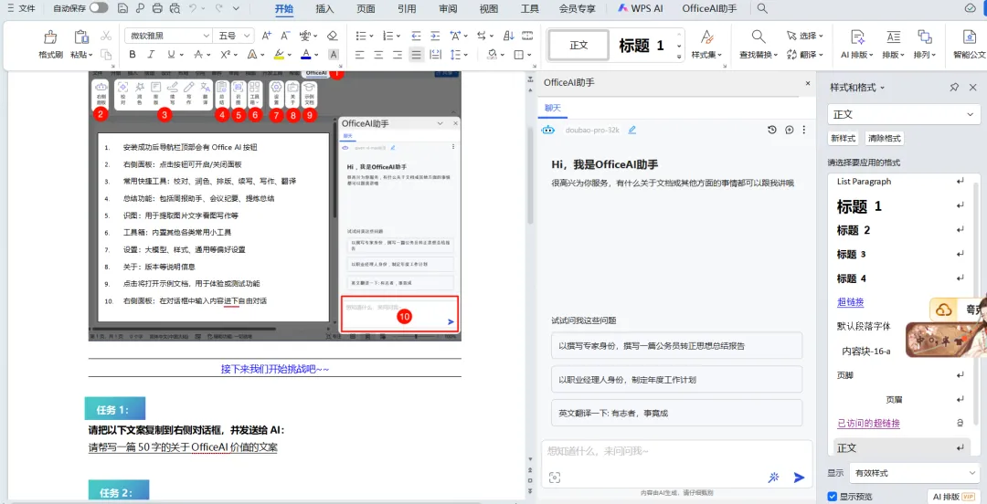Apply Bold formatting with the B icon
This screenshot has width=987, height=504.
pyautogui.click(x=133, y=55)
